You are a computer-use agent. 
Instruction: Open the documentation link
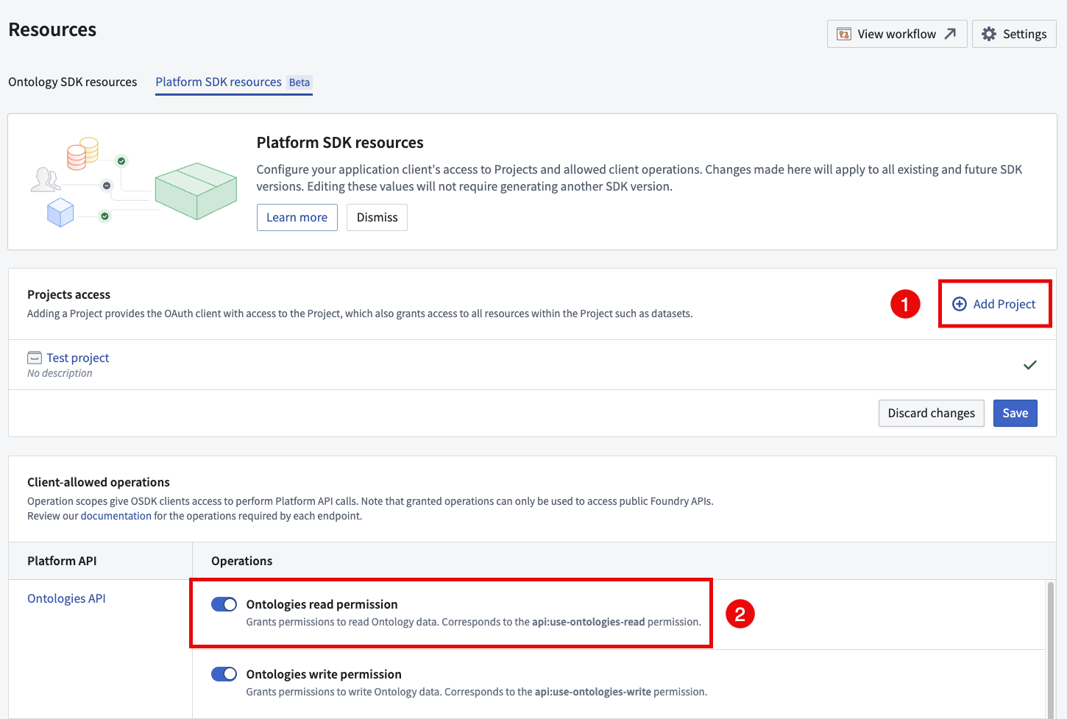(116, 515)
